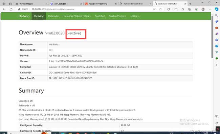Open the Collections icon
The height and width of the screenshot is (134, 220).
(190, 9)
